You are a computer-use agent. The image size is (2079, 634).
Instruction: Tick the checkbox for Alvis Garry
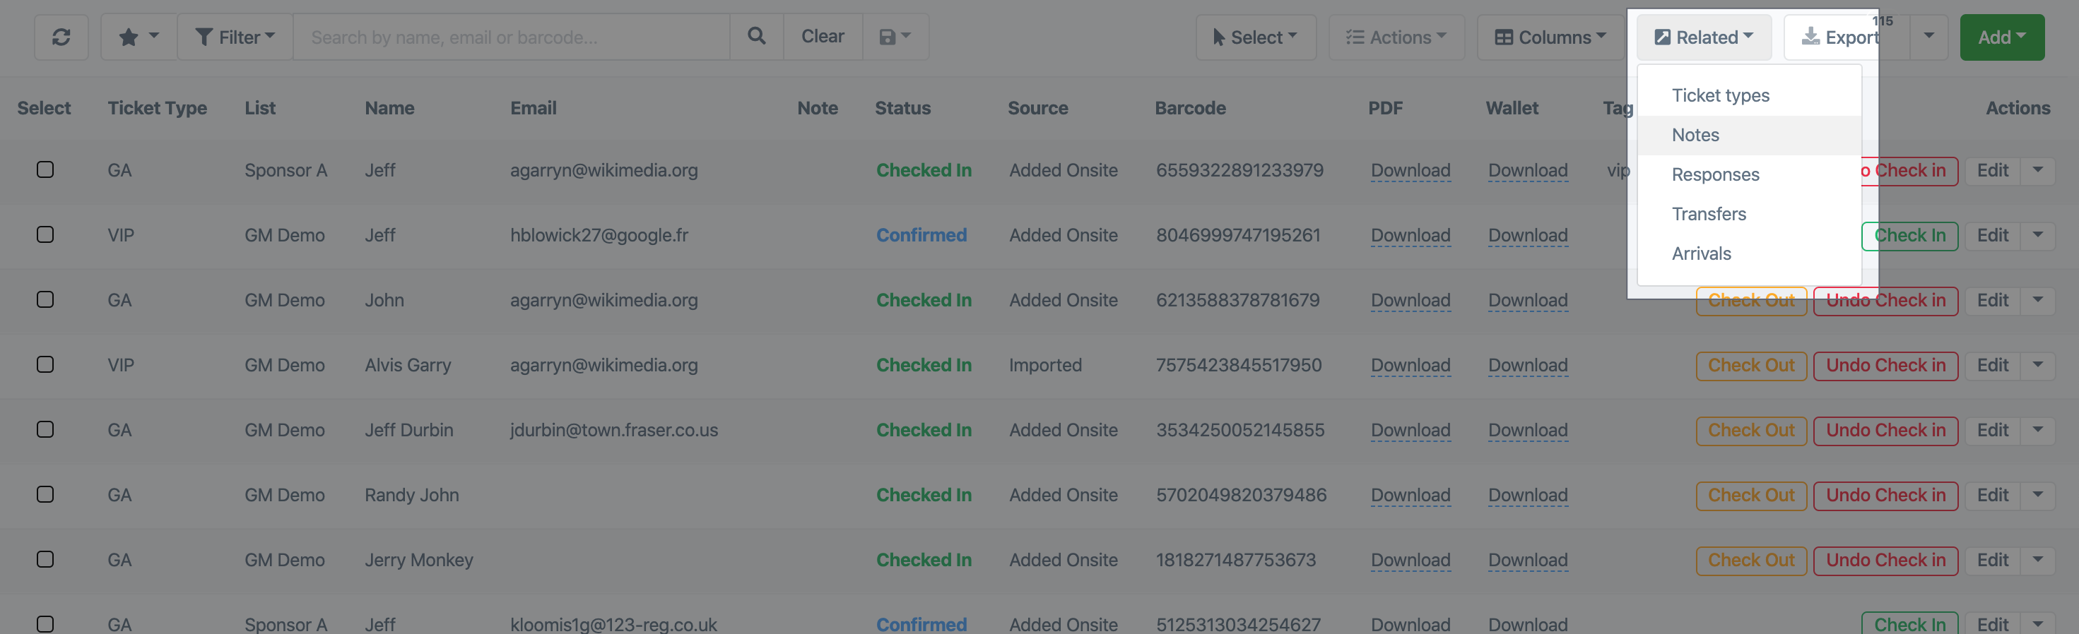coord(45,364)
